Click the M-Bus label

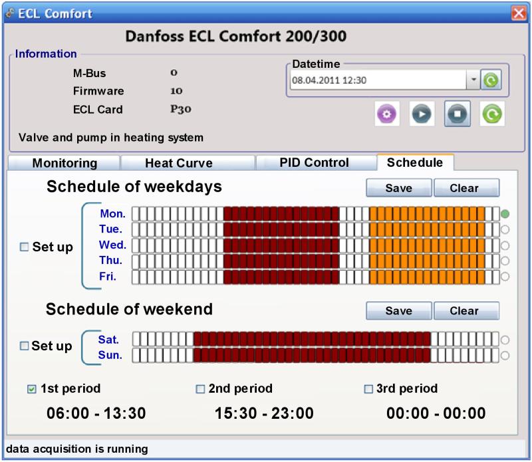90,73
